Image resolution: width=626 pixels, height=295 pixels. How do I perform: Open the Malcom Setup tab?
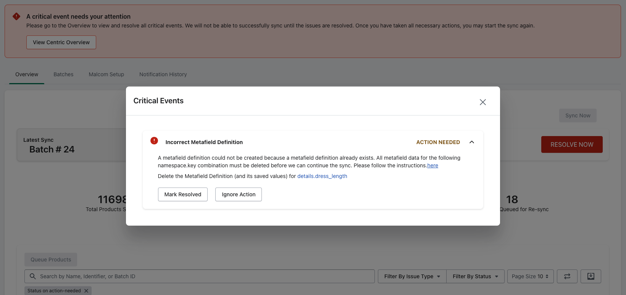[x=106, y=74]
